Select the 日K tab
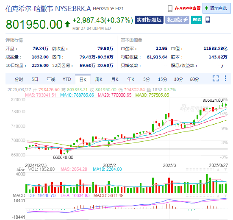The width and height of the screenshot is (233, 220). pyautogui.click(x=83, y=80)
